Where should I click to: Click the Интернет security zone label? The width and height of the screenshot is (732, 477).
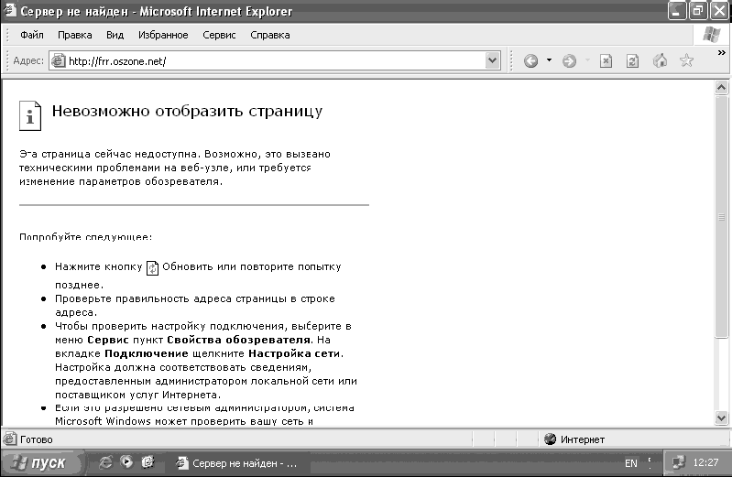point(582,439)
